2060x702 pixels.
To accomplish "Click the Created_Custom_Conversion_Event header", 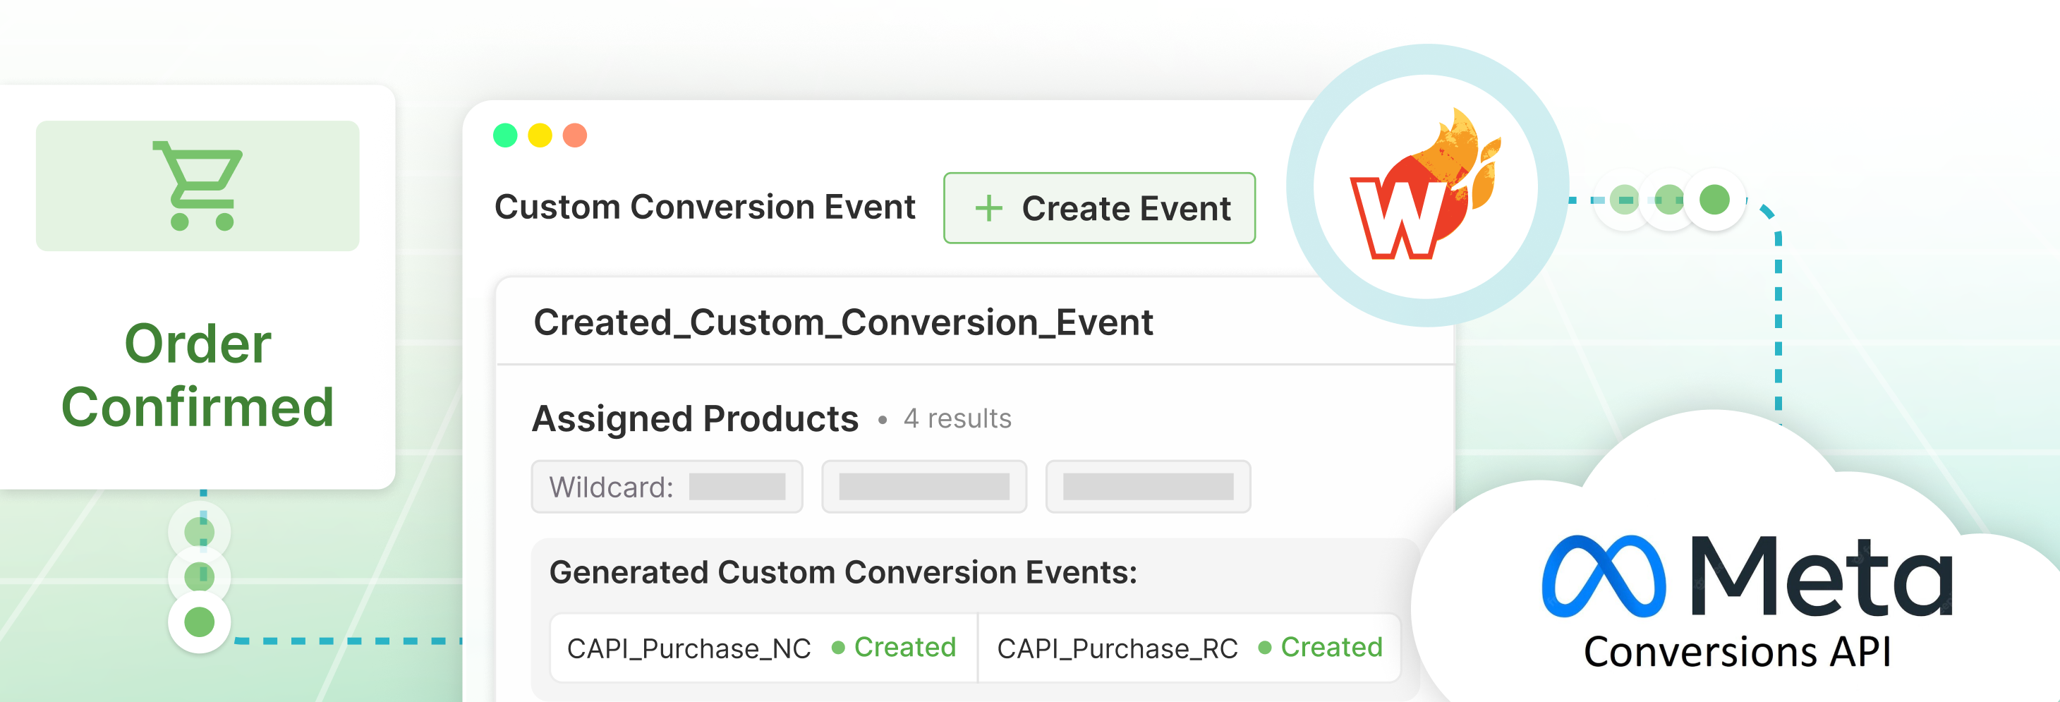I will click(x=843, y=322).
